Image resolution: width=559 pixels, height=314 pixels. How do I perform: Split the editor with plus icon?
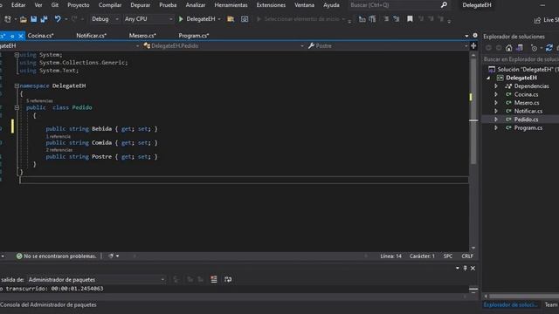(x=473, y=45)
